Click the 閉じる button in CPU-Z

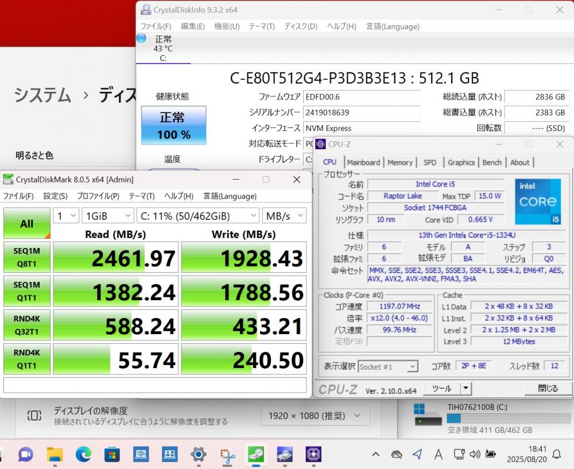[x=548, y=389]
